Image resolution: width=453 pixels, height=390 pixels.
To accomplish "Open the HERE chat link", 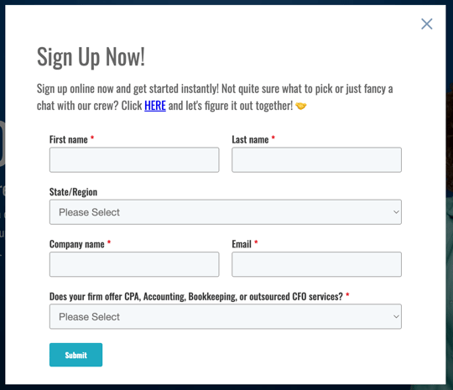I will (155, 106).
